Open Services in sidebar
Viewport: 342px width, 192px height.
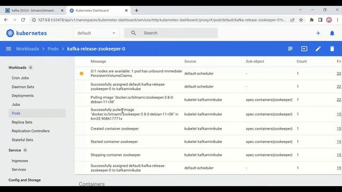click(19, 170)
